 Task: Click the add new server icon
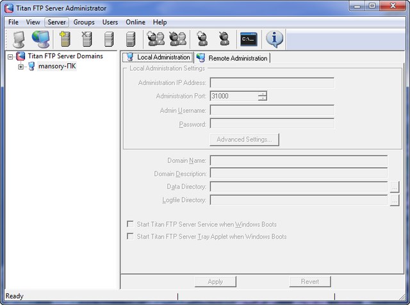(65, 39)
